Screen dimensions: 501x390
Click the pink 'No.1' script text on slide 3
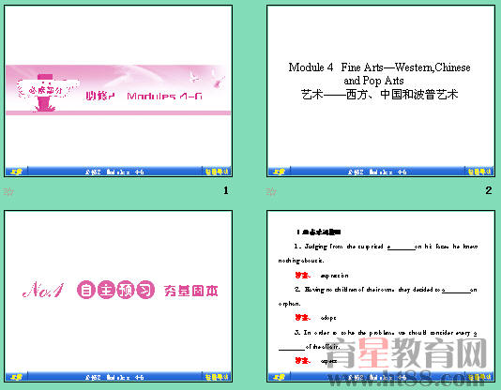tap(43, 290)
